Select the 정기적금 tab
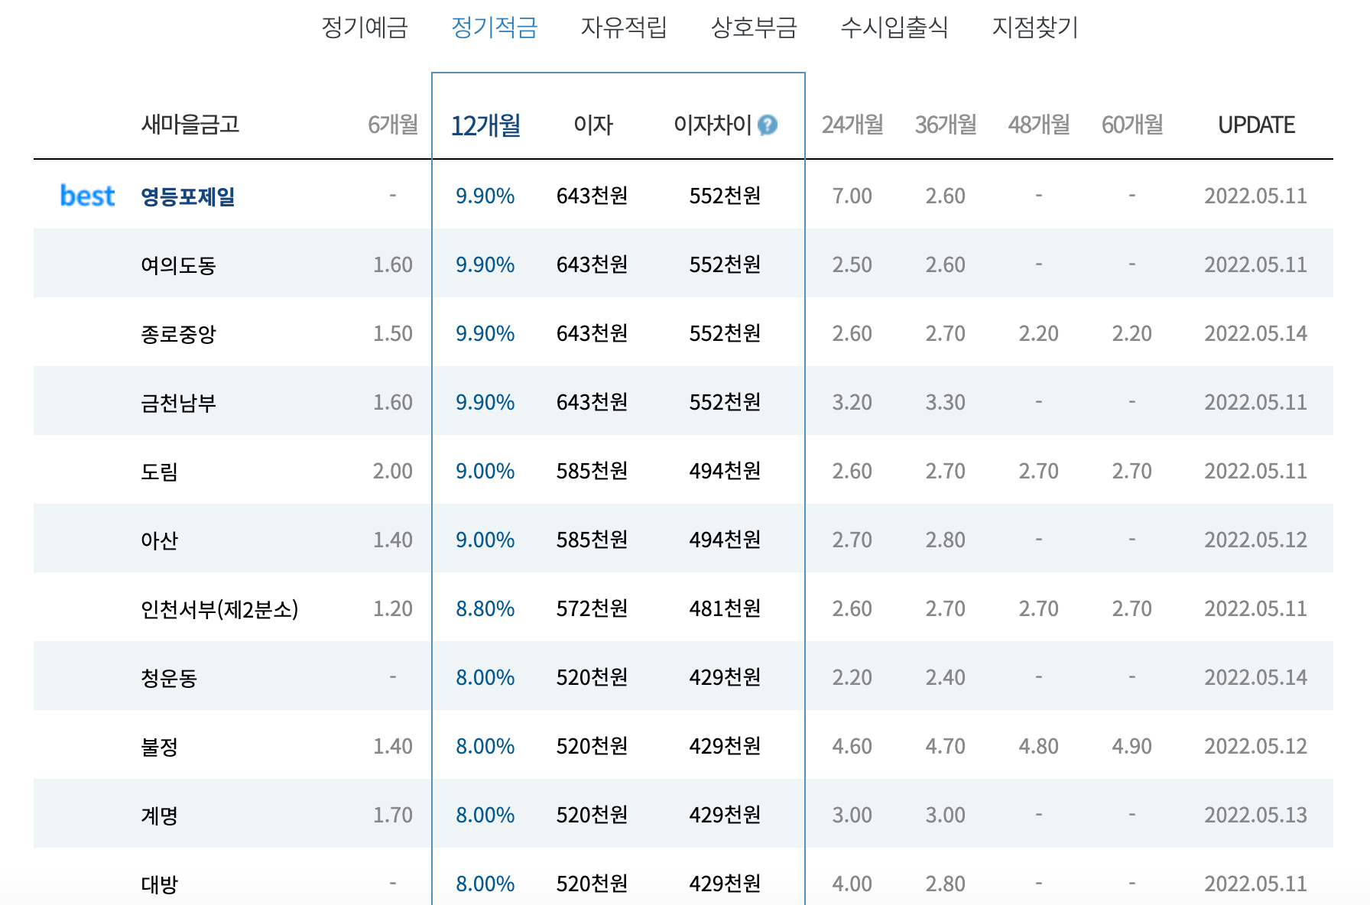 point(495,28)
